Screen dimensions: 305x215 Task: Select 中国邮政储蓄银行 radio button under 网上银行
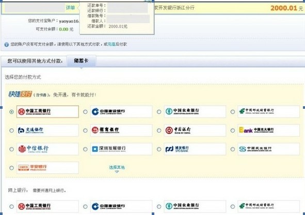pos(233,206)
